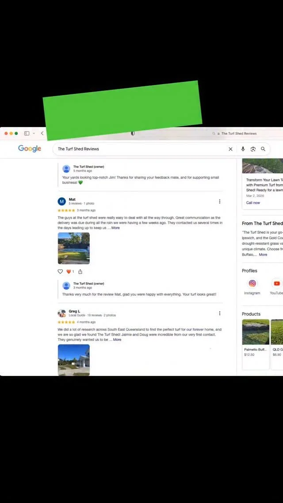Open the three-dot menu on Mat's review
This screenshot has height=503, width=283.
coord(219,201)
